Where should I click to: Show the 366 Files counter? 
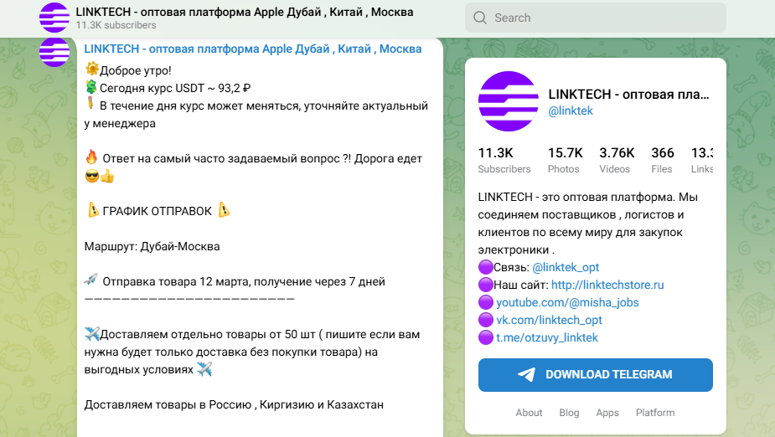pos(662,160)
